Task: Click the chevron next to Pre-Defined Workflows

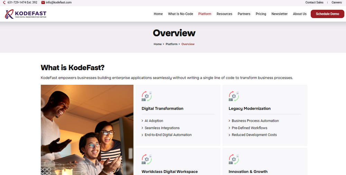Action: point(229,128)
